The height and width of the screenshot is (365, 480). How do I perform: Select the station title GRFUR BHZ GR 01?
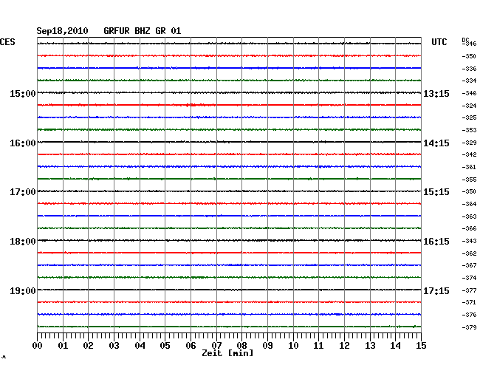[x=142, y=31]
